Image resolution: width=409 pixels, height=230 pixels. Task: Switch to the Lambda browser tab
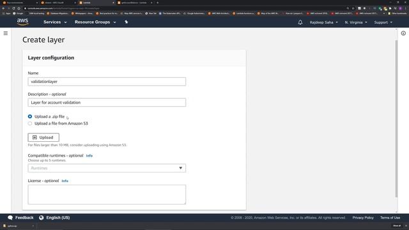tap(96, 3)
